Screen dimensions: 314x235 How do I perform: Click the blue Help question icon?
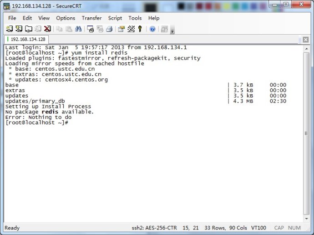click(152, 29)
